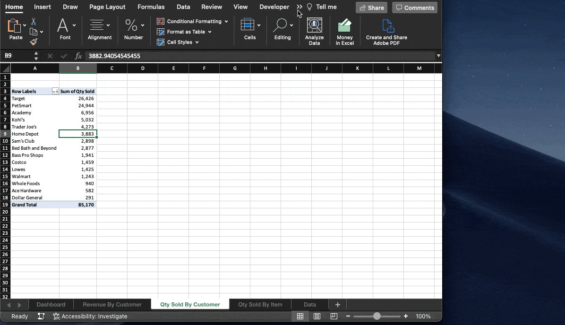The image size is (565, 325).
Task: Click the Format Painter brush icon
Action: pyautogui.click(x=34, y=42)
